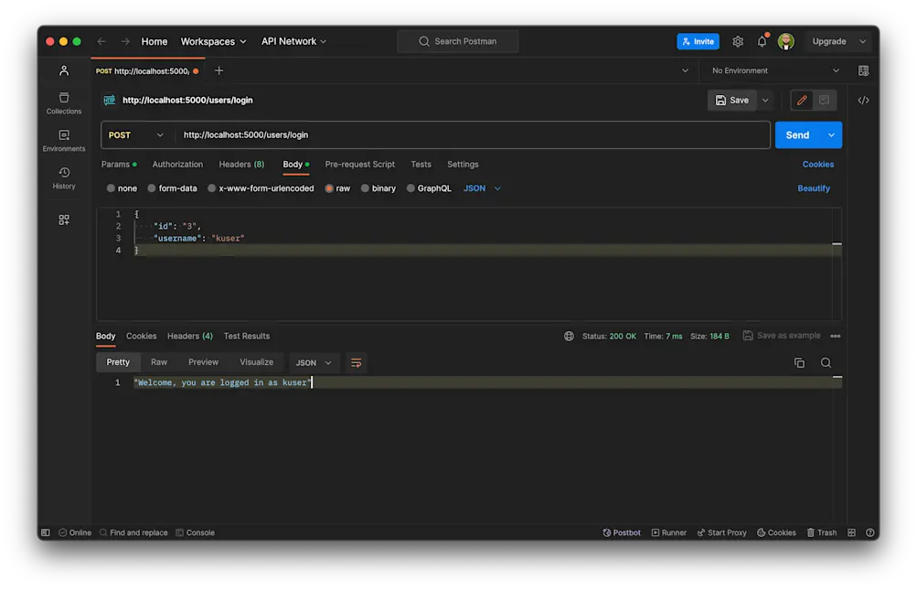Open the POST method dropdown
This screenshot has height=590, width=917.
(136, 135)
